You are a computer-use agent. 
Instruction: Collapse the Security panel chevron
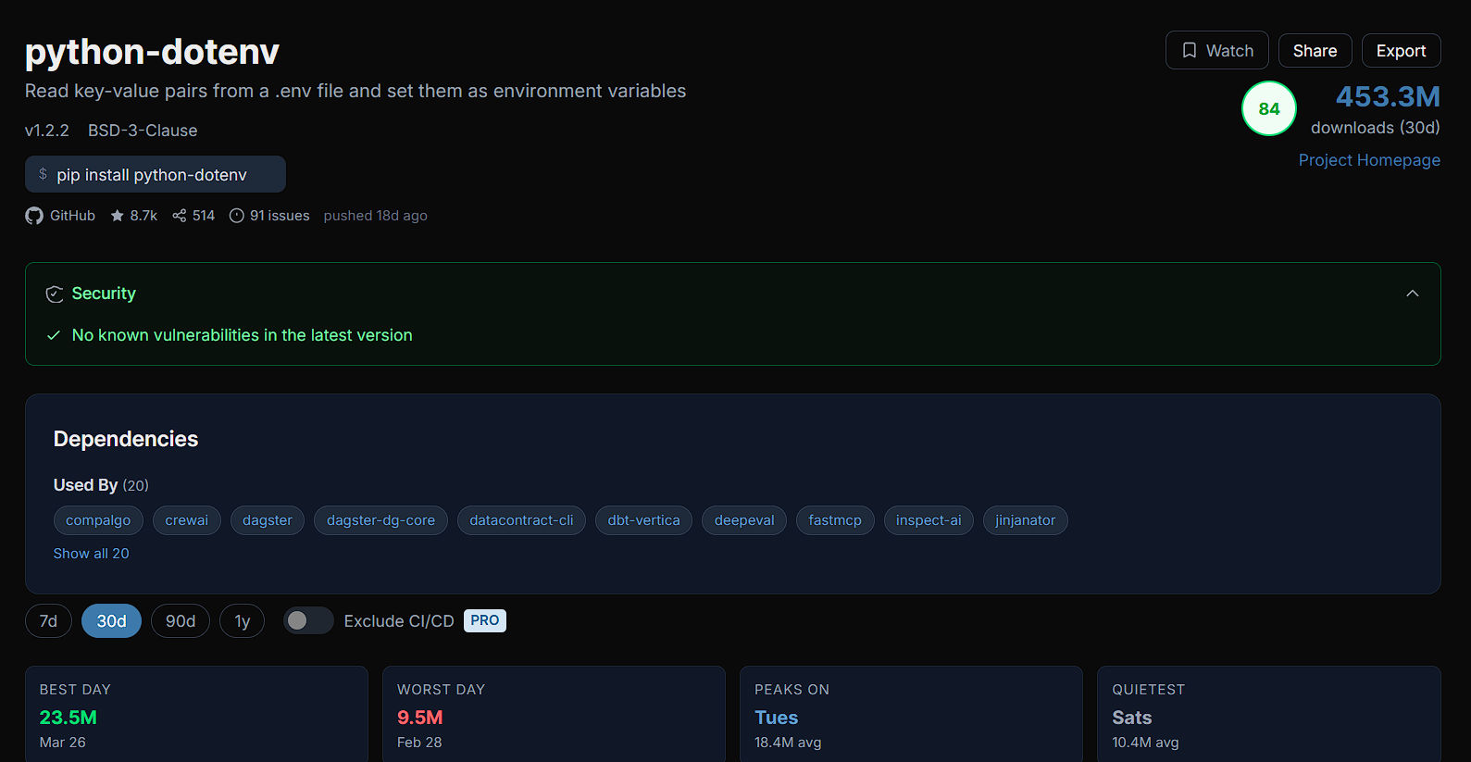tap(1413, 294)
